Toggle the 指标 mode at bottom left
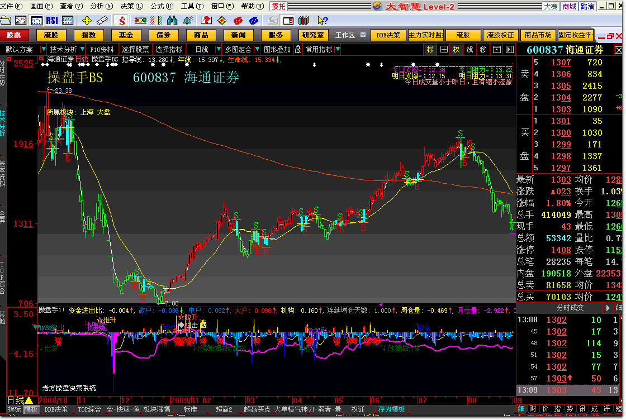Viewport: 626px width, 420px height. point(15,409)
